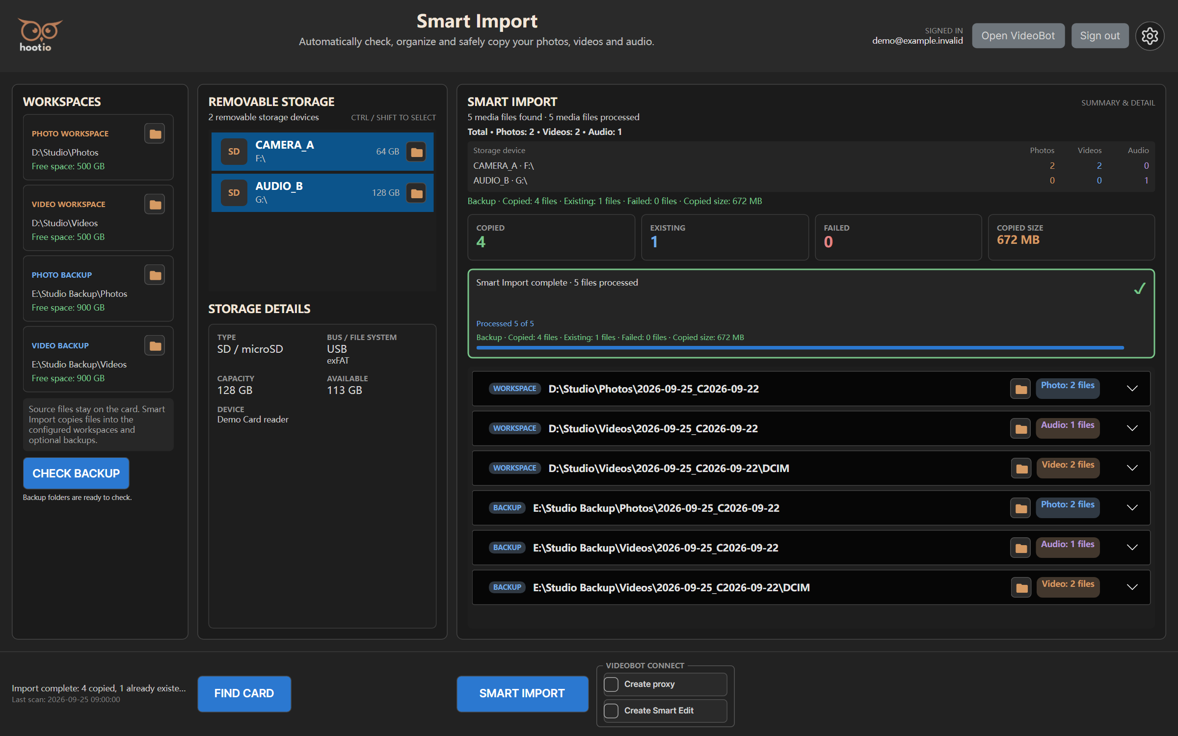Browse folder for Video Workspace

(155, 204)
